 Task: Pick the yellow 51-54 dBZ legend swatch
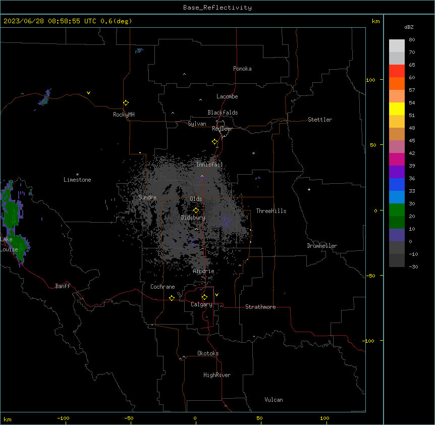[397, 109]
